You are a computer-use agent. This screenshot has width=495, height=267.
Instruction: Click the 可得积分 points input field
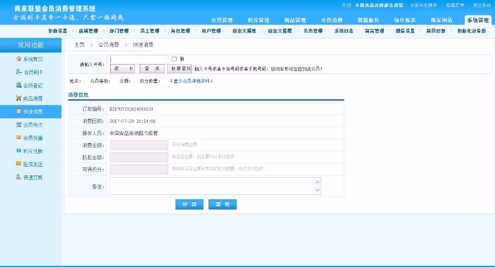[139, 169]
